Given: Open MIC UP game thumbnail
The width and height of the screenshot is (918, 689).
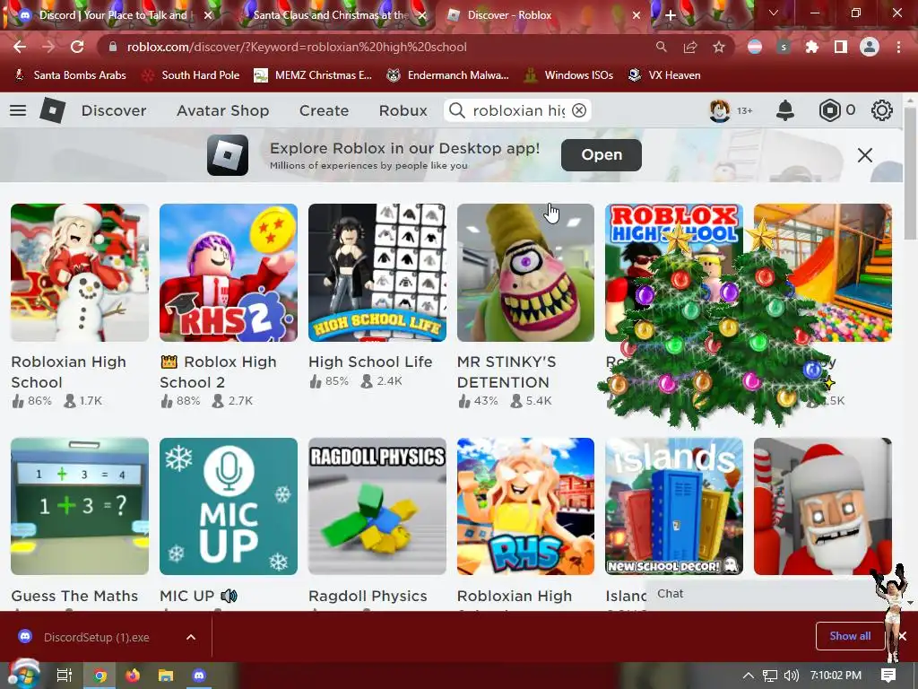Looking at the screenshot, I should pyautogui.click(x=229, y=506).
